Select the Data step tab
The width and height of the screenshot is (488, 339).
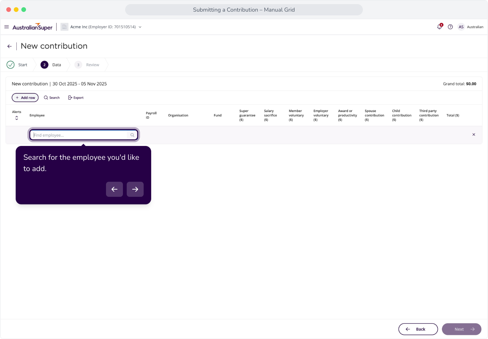point(51,65)
